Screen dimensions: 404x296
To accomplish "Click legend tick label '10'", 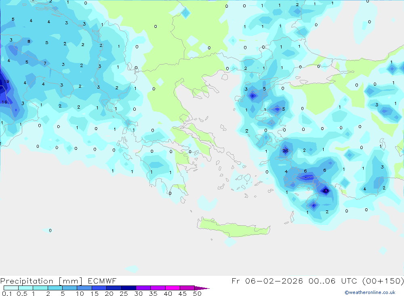I will point(80,294).
